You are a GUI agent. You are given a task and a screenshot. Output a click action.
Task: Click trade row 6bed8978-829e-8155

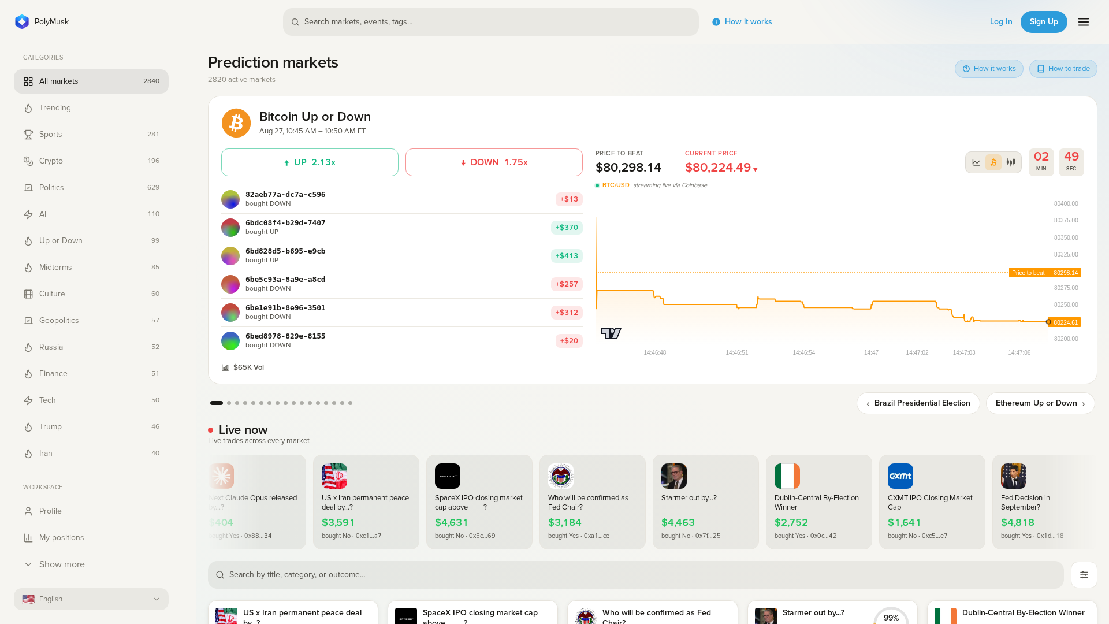tap(402, 341)
